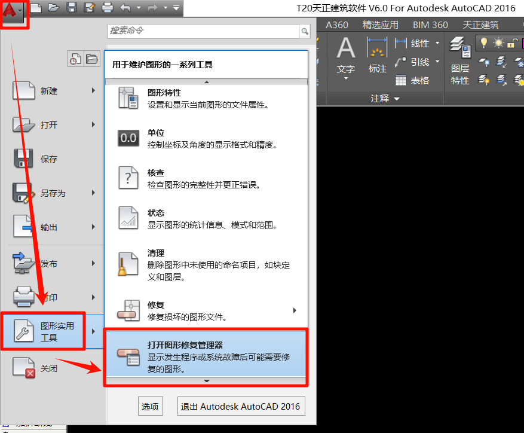524x433 pixels.
Task: Click the Undo arrow icon
Action: pyautogui.click(x=125, y=8)
